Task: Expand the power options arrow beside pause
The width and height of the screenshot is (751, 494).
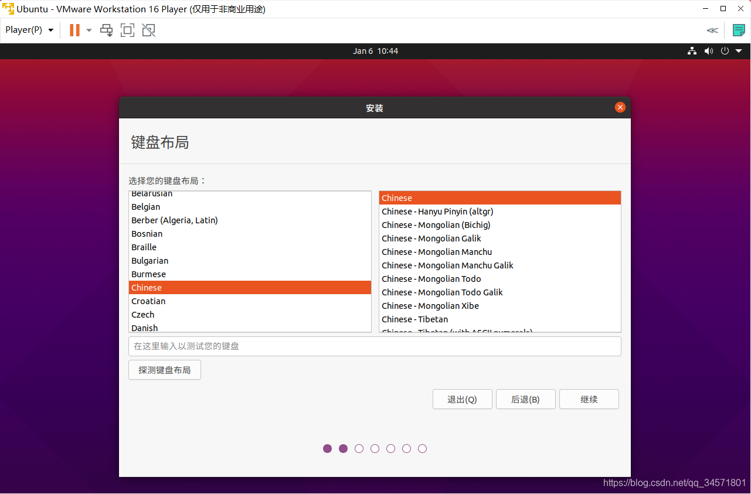Action: tap(89, 30)
